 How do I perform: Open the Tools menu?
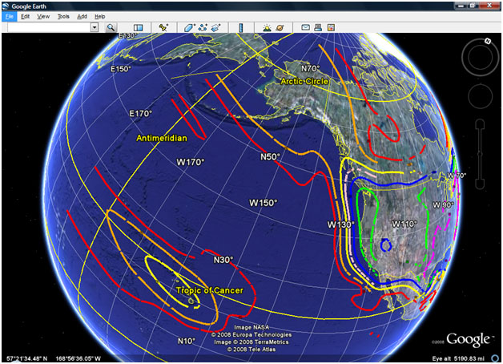click(63, 16)
